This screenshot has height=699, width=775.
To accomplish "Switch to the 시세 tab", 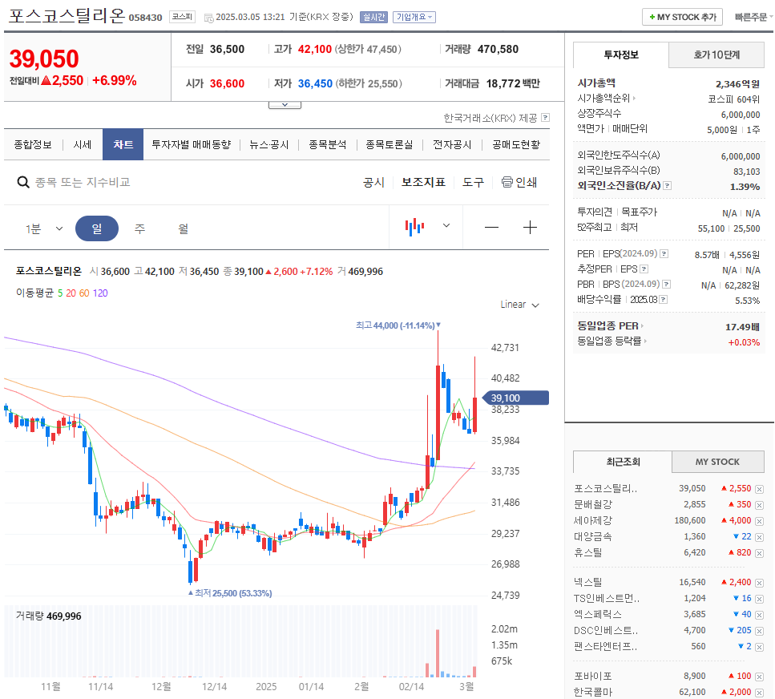I will point(83,145).
